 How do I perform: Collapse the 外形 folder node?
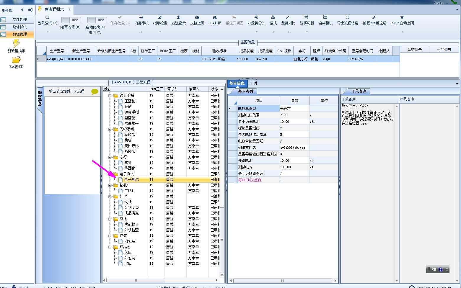[x=110, y=197]
